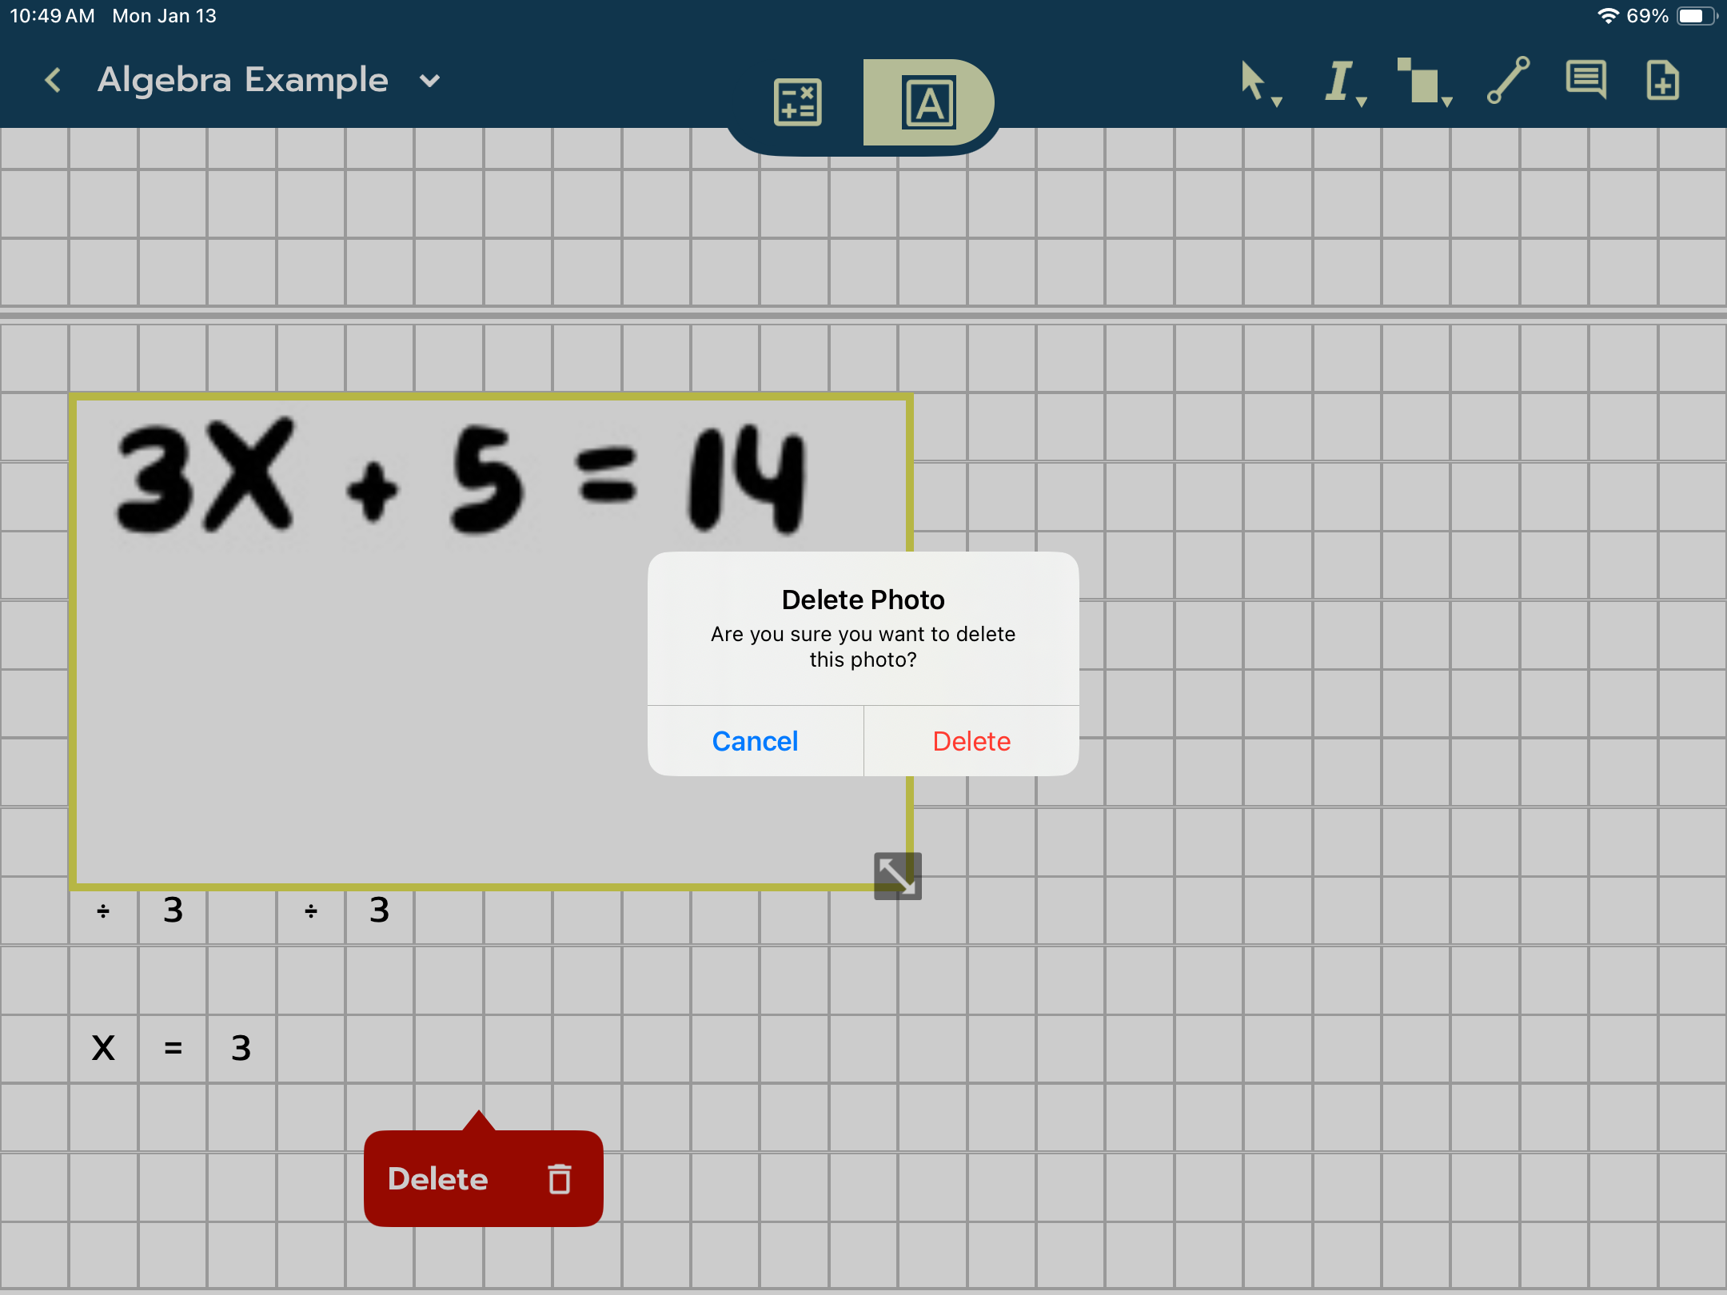Click the shapes tool dropdown arrow
The width and height of the screenshot is (1727, 1295).
[1447, 102]
